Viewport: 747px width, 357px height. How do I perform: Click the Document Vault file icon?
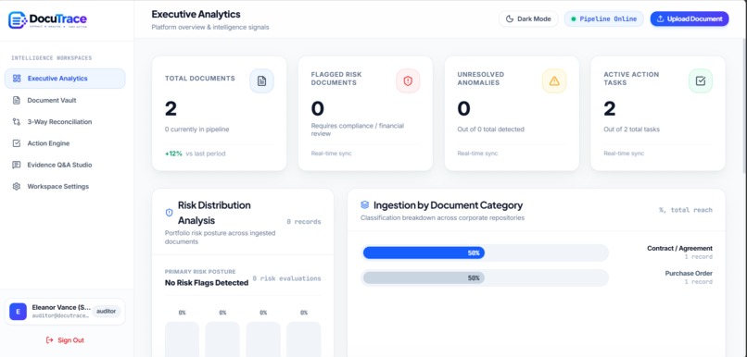click(17, 100)
